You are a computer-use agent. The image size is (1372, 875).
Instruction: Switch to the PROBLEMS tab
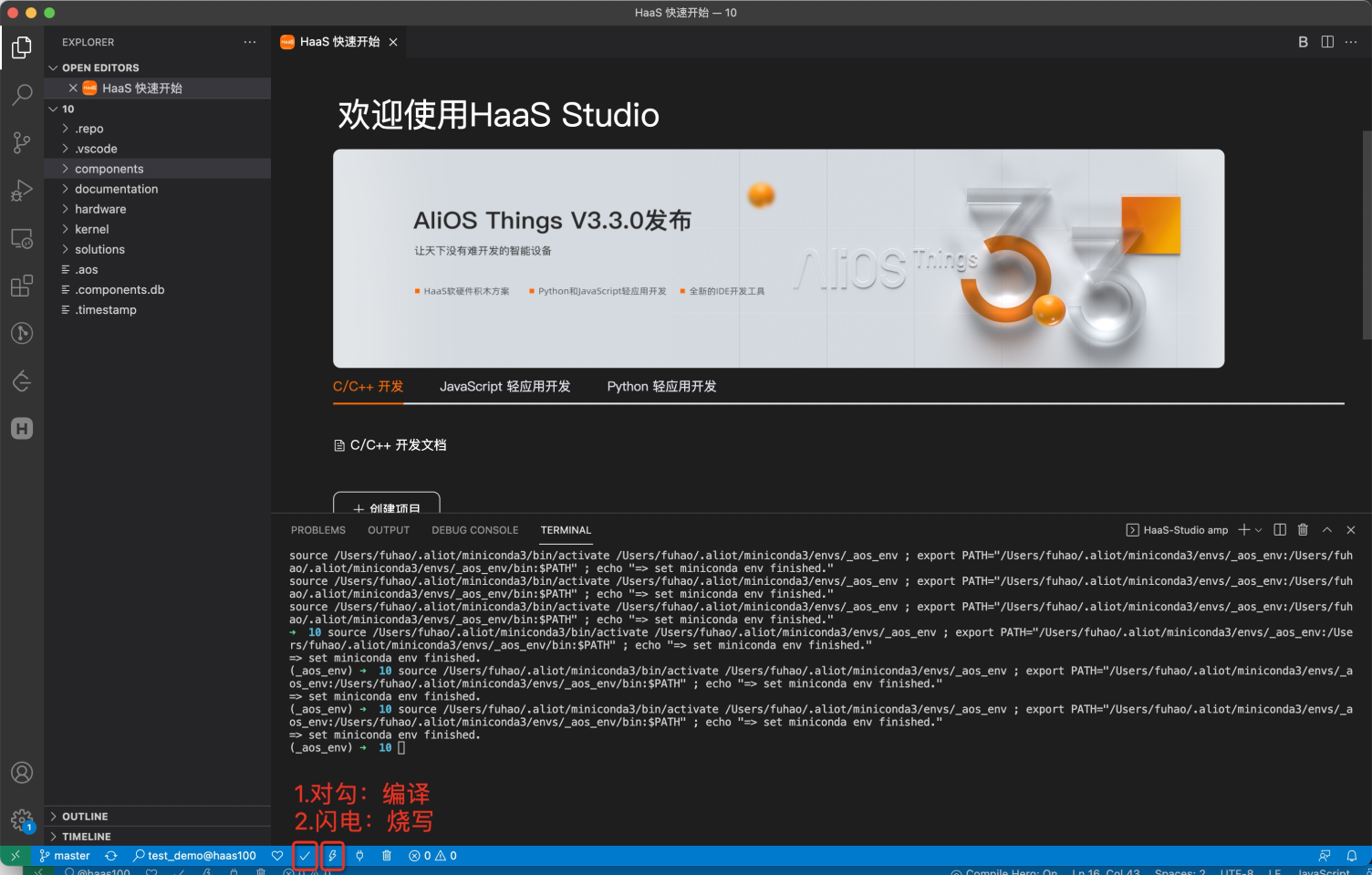point(318,530)
